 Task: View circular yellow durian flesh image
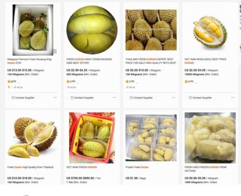(92, 30)
